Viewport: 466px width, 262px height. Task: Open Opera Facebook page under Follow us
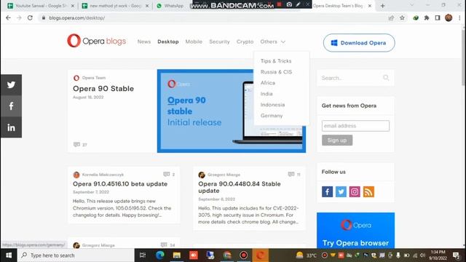(x=327, y=191)
